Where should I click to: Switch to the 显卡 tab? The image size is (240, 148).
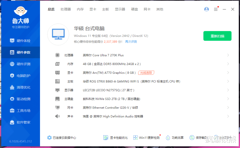93,9
